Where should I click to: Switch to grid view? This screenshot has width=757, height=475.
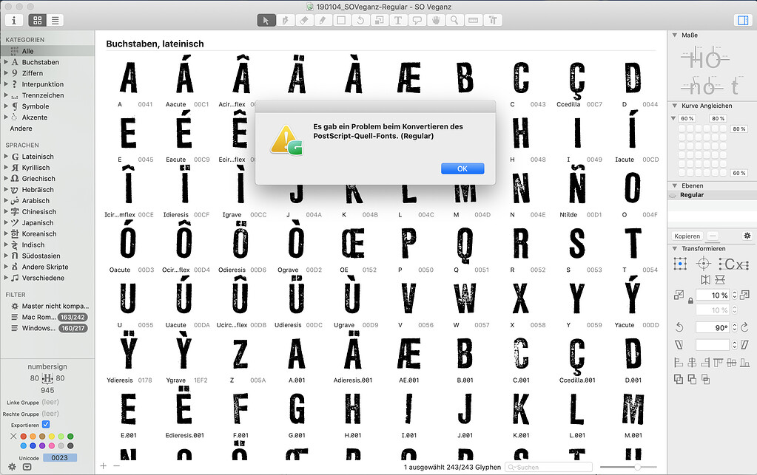pyautogui.click(x=37, y=20)
